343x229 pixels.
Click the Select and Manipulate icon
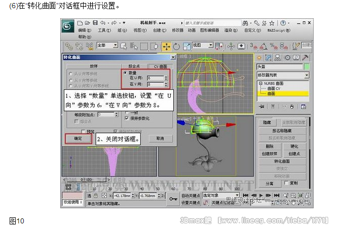tap(231, 47)
